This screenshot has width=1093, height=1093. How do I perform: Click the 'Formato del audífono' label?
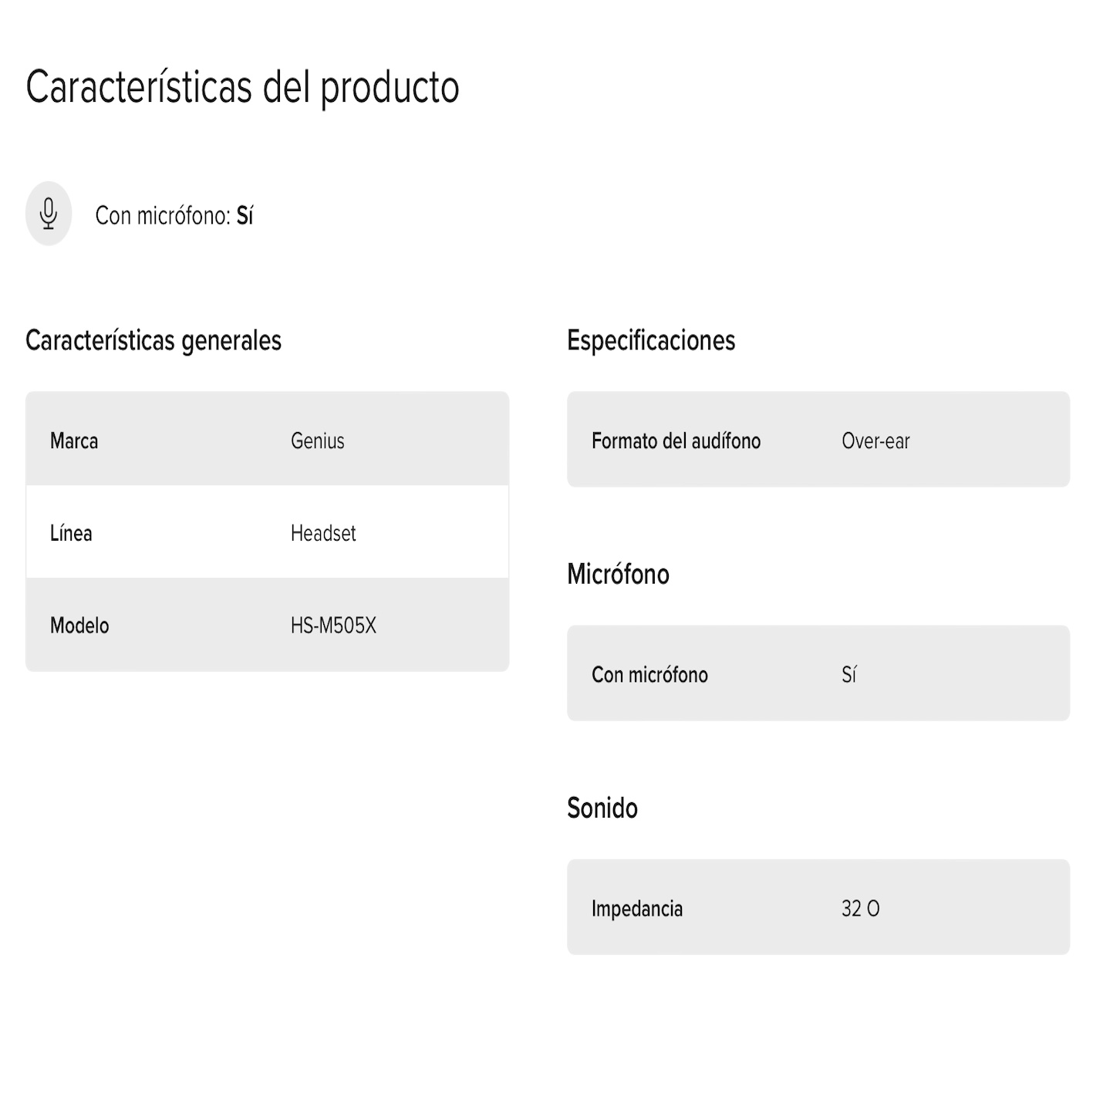(x=676, y=440)
